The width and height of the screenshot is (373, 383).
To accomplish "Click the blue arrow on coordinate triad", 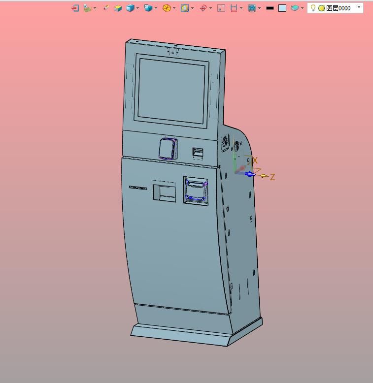I will point(249,174).
